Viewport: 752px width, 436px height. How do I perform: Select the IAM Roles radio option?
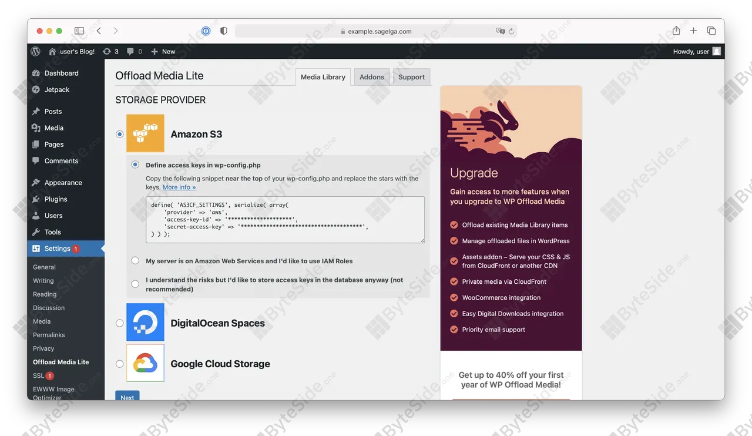[x=135, y=260]
